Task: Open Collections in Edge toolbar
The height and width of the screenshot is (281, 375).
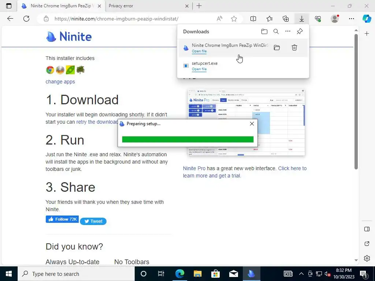Action: click(x=286, y=19)
